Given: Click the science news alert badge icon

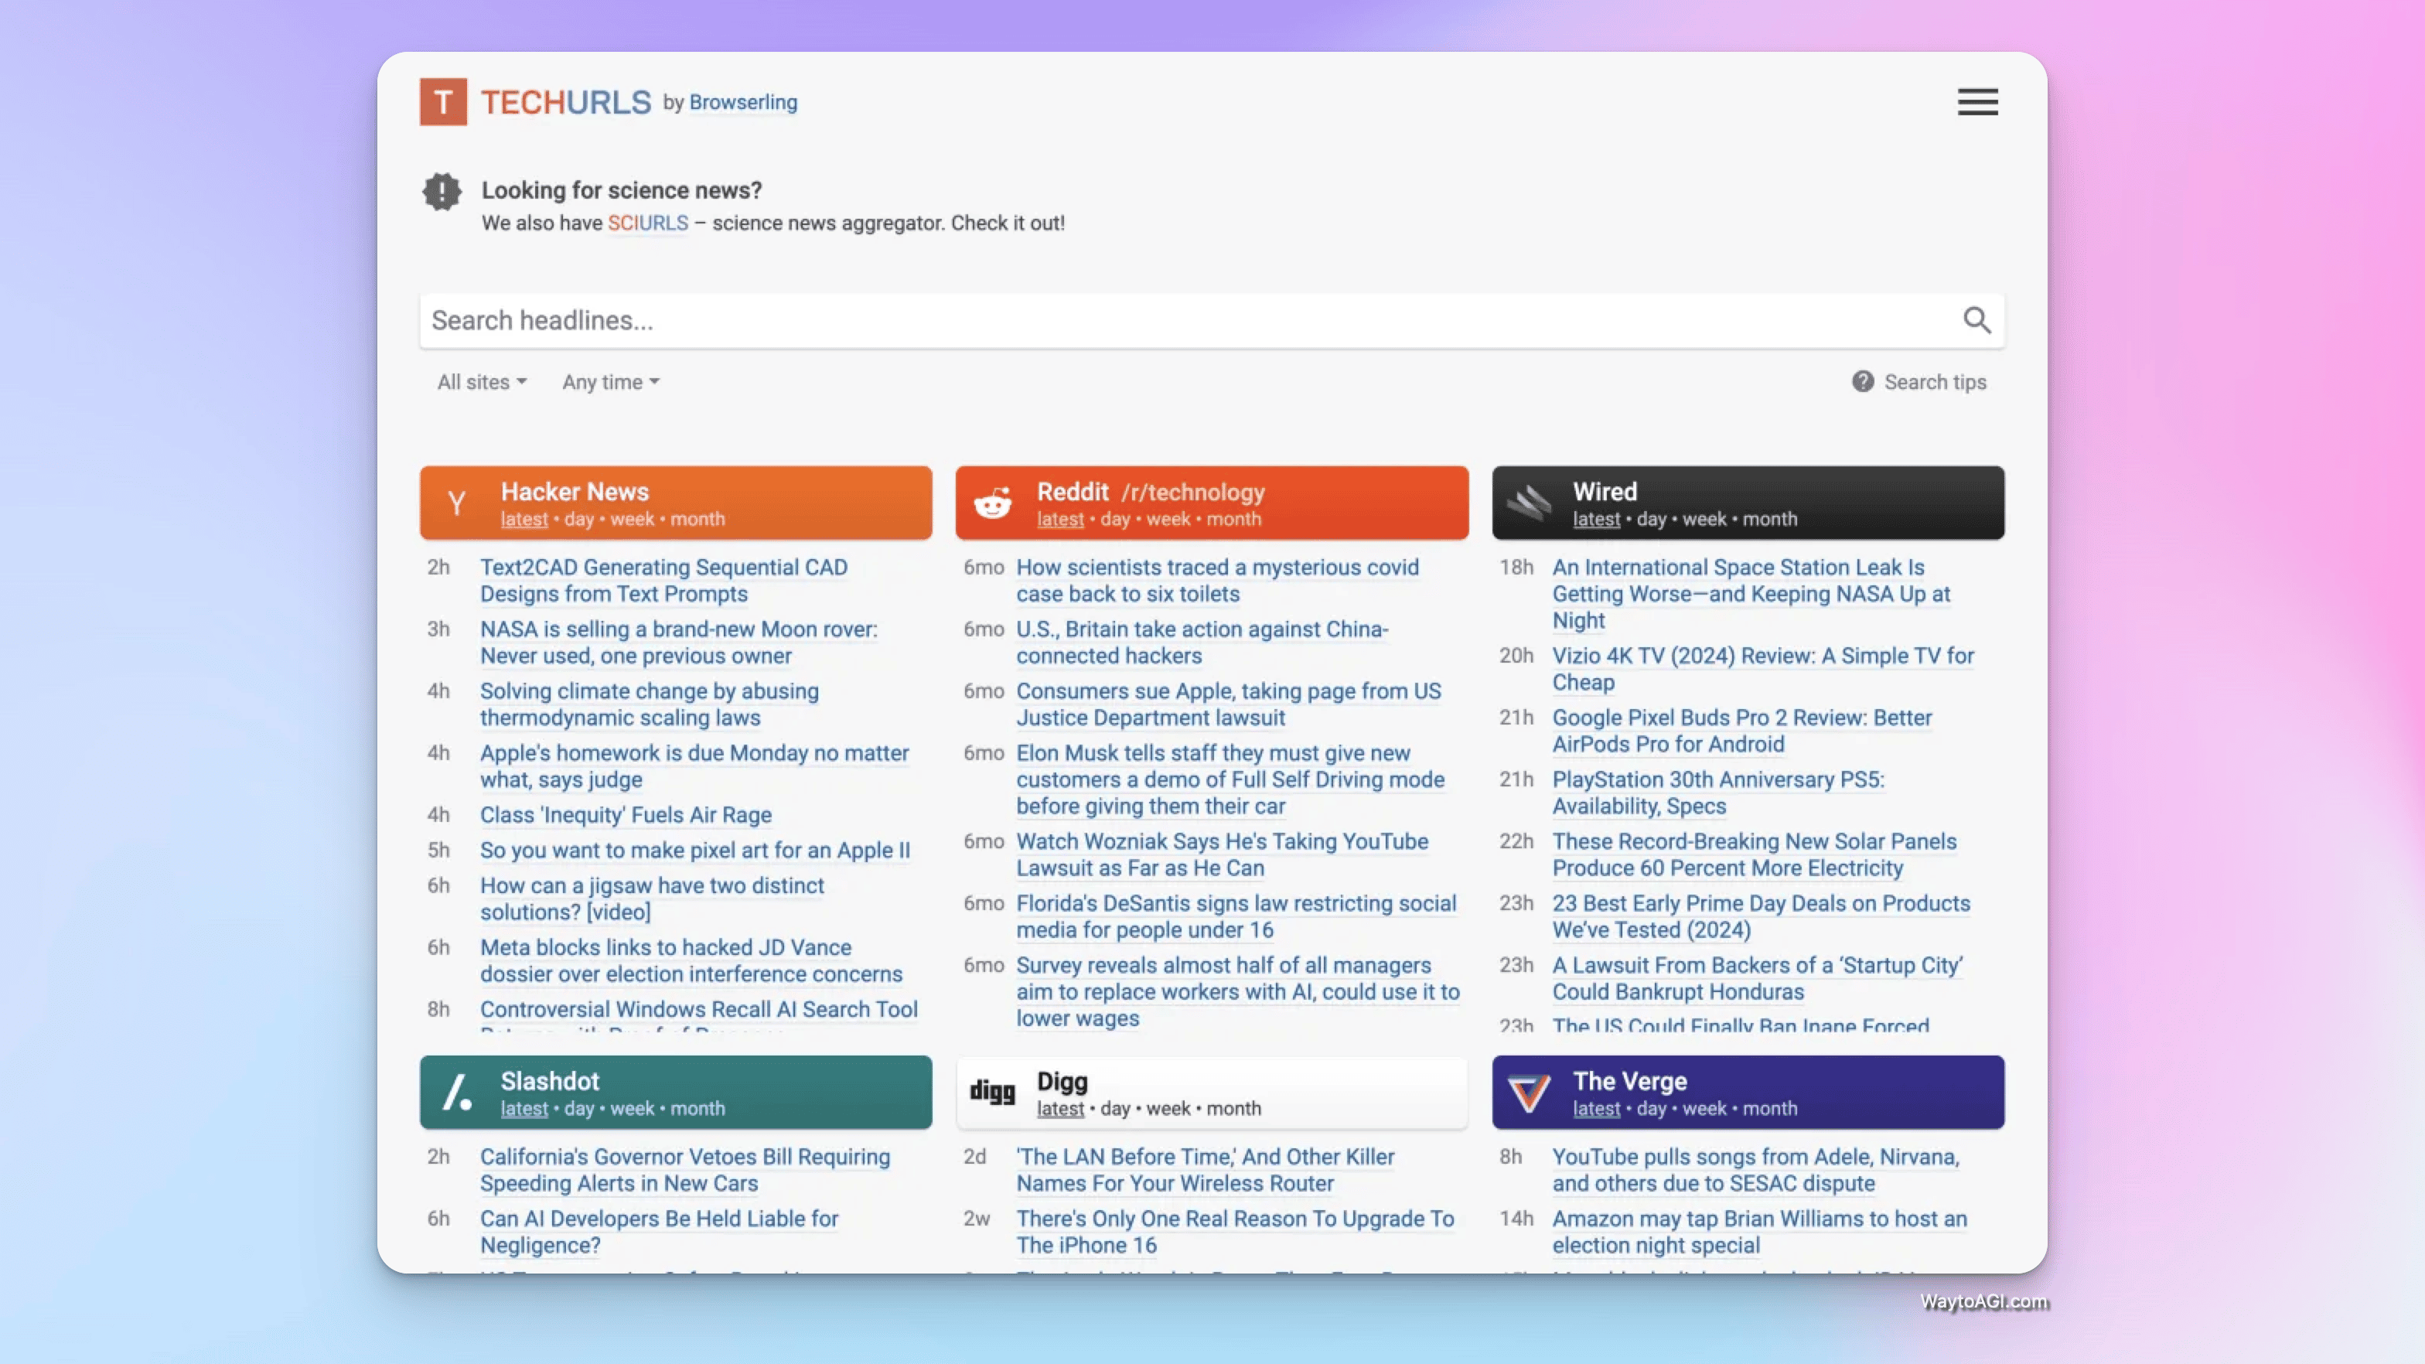Looking at the screenshot, I should coord(442,191).
